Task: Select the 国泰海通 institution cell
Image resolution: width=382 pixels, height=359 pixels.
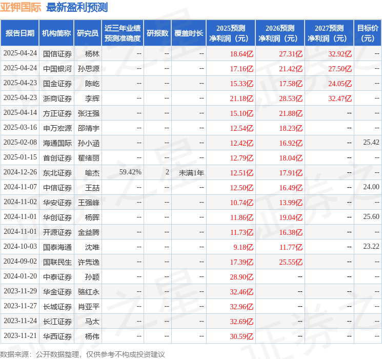Action: 57,247
